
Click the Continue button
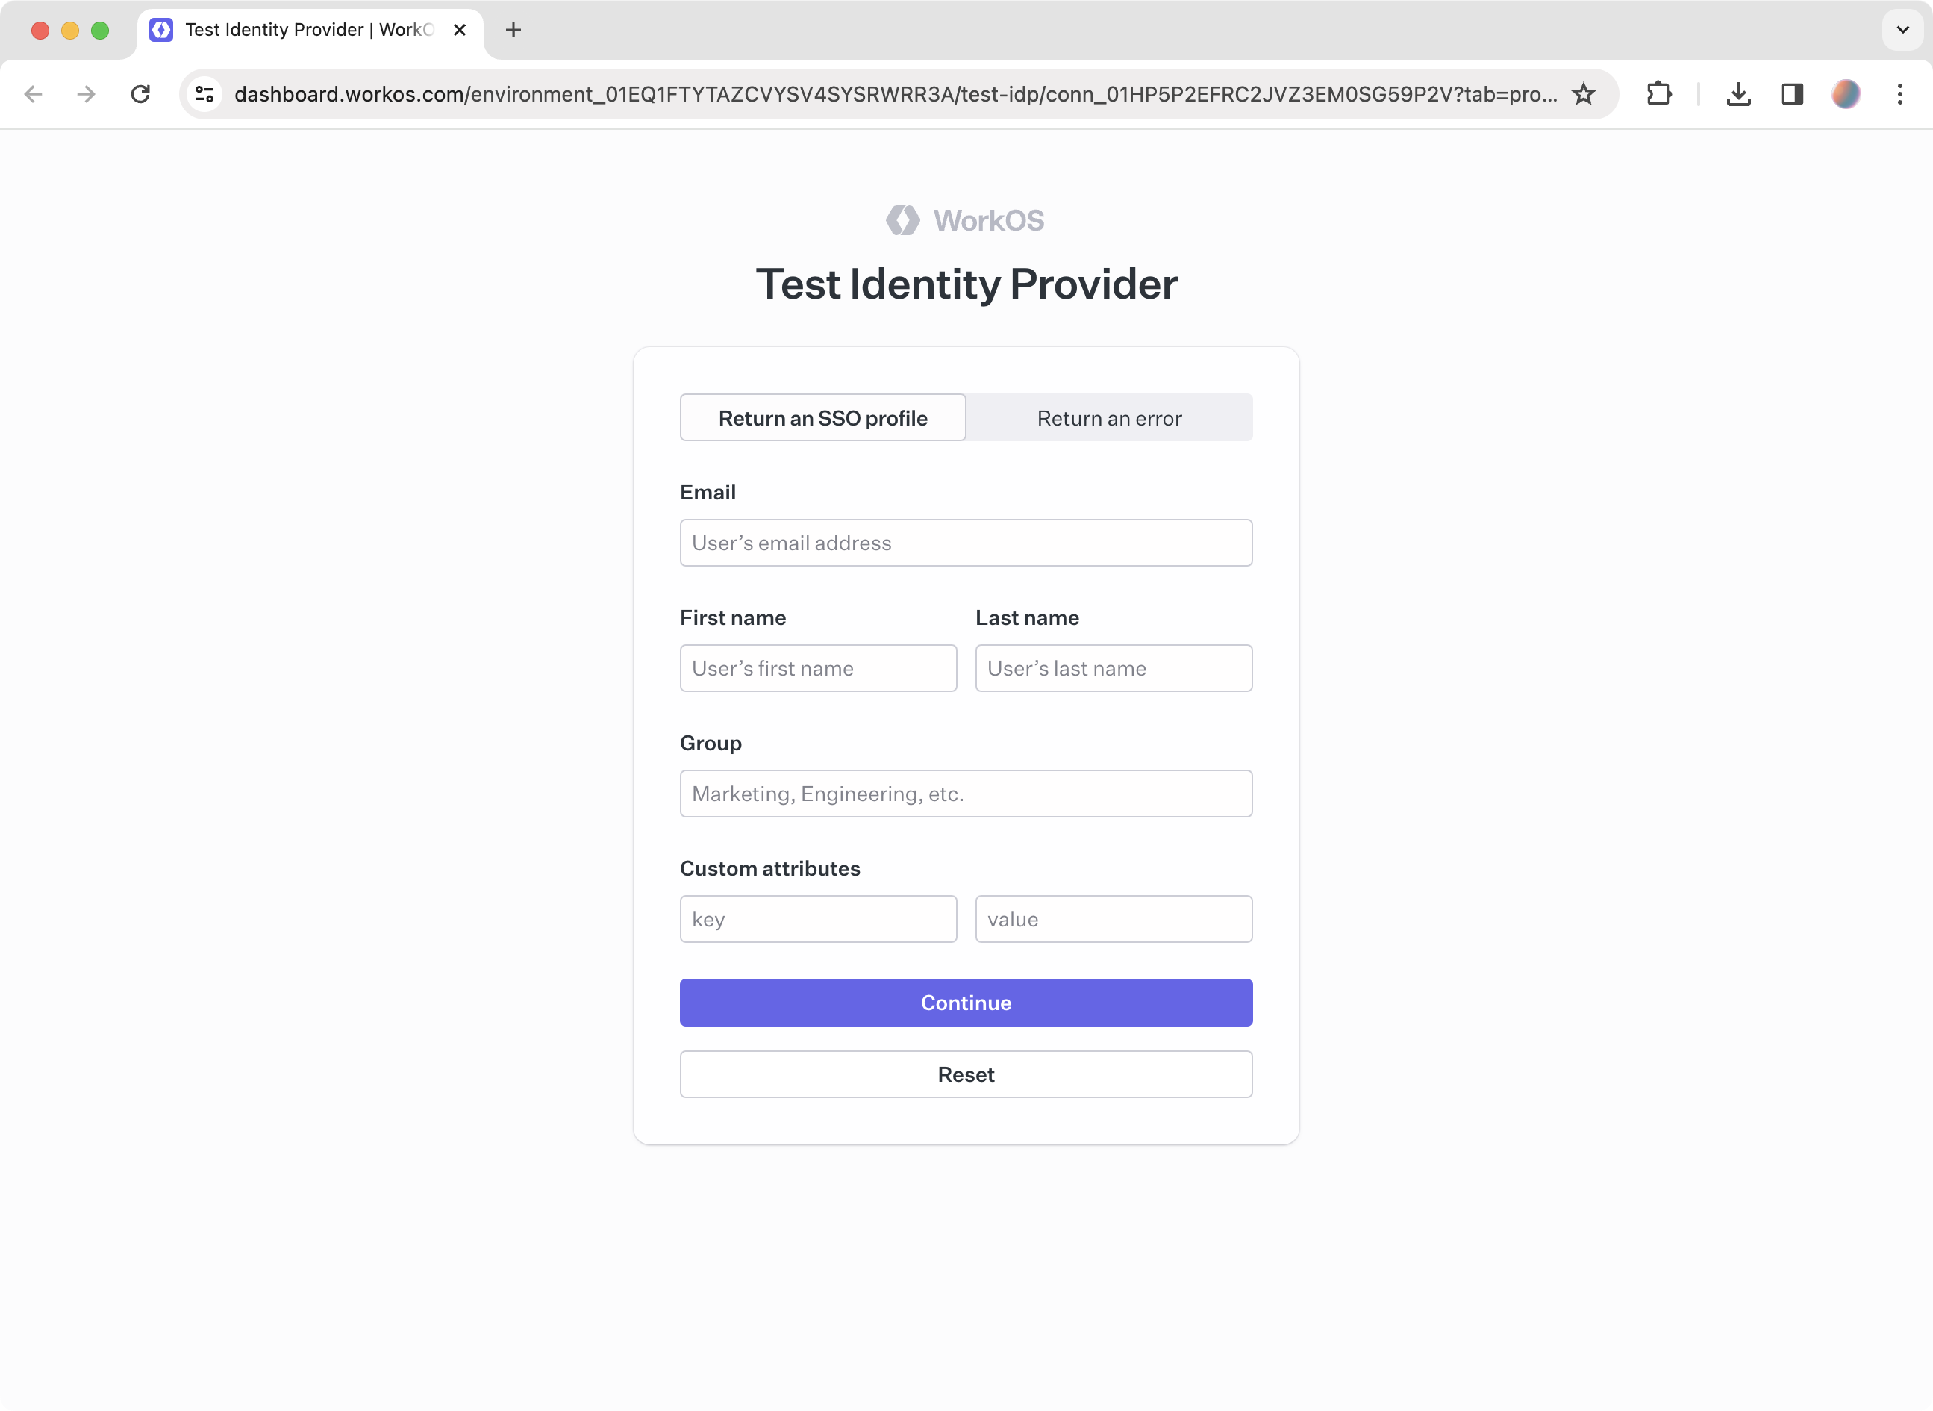pyautogui.click(x=966, y=1003)
